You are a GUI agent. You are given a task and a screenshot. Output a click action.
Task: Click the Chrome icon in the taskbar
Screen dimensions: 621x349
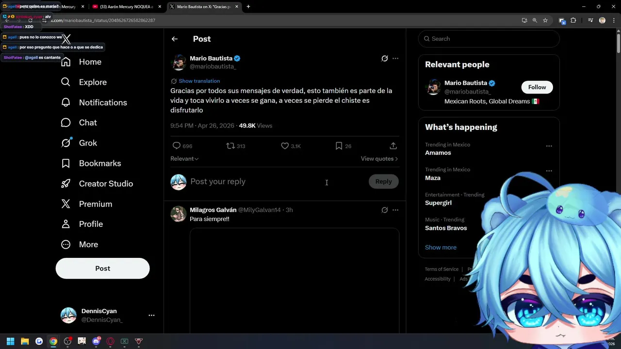click(53, 341)
